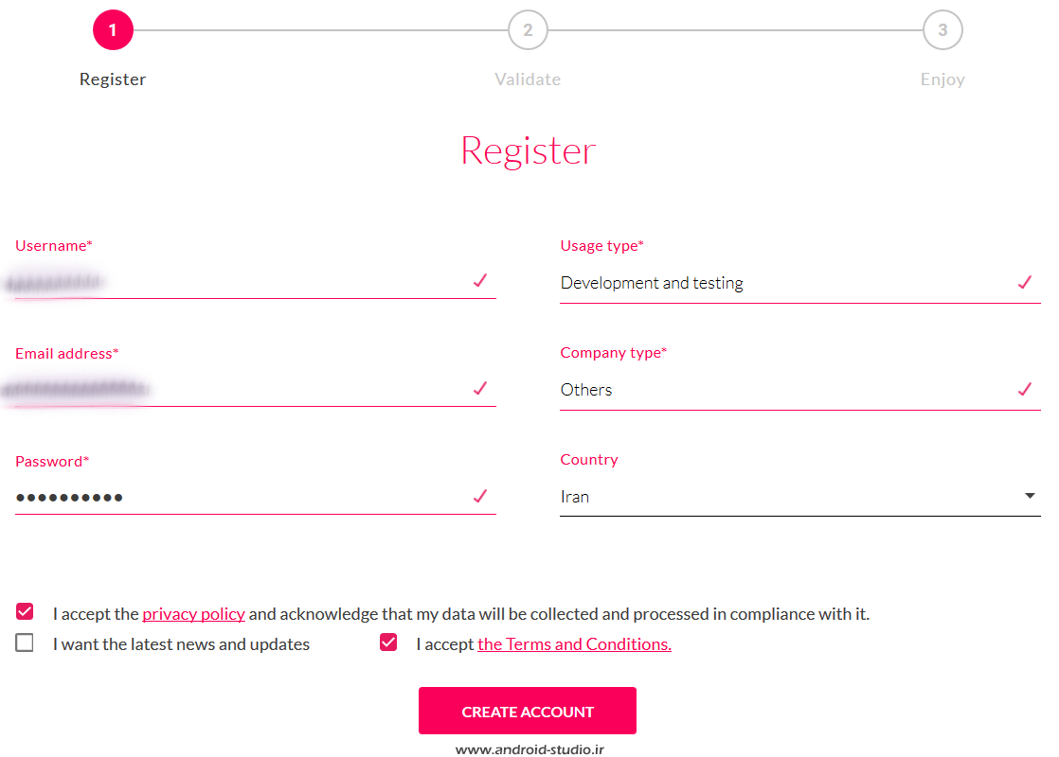
Task: Click the Company type validation checkmark
Action: [1024, 389]
